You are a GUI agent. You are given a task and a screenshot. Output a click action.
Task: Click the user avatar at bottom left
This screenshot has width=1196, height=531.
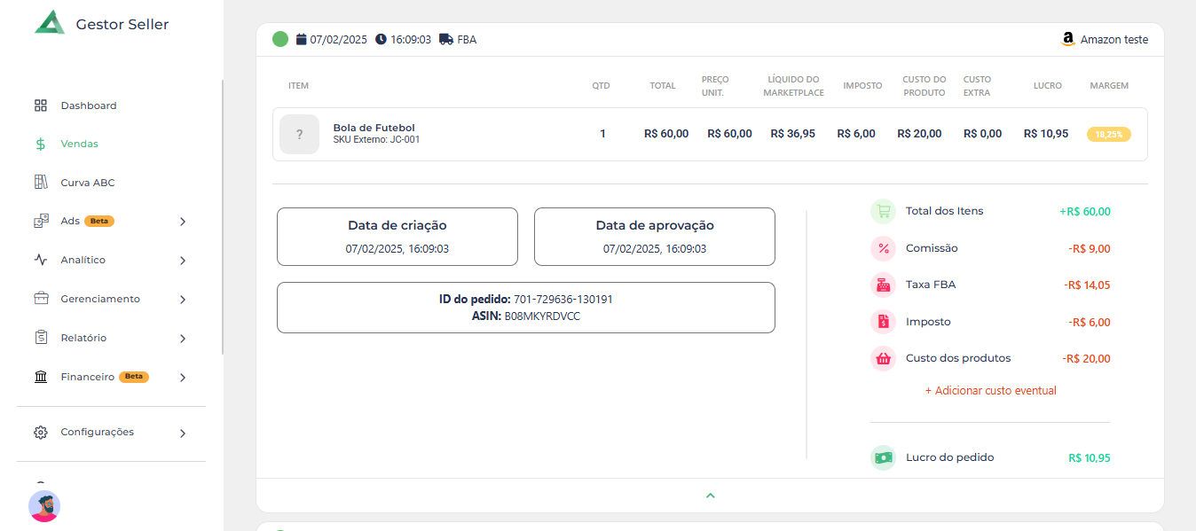(x=44, y=506)
